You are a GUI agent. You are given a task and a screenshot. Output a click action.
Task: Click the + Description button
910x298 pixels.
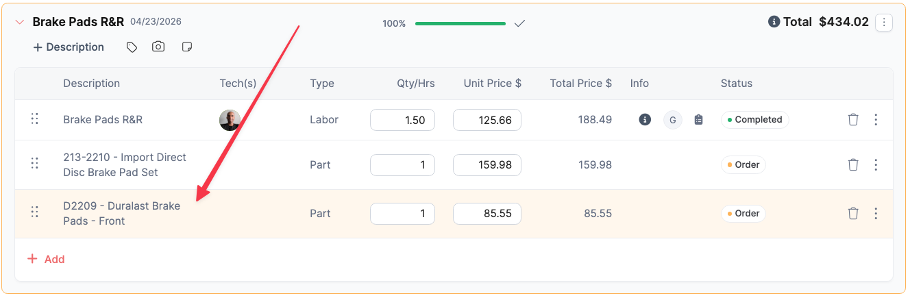(x=69, y=47)
